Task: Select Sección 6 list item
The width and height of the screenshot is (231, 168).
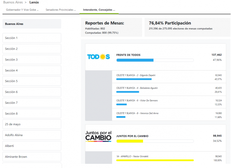Action: (32, 92)
